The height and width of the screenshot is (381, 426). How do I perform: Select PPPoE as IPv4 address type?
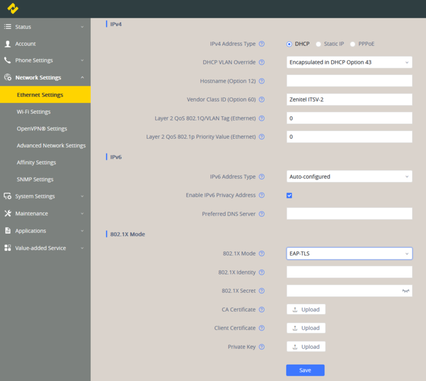click(x=353, y=44)
